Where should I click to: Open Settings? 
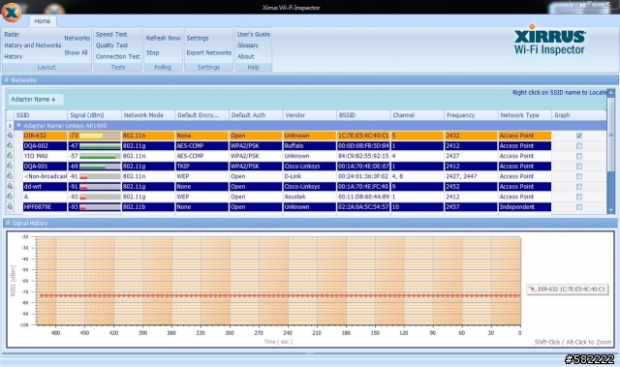[198, 38]
